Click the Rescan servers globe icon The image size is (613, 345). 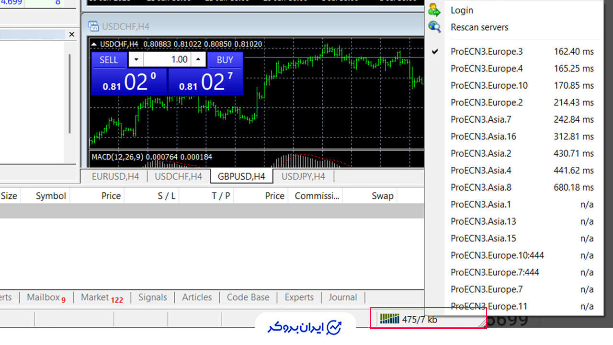pos(434,27)
